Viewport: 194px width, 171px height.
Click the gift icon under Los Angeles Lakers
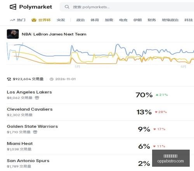(37, 98)
